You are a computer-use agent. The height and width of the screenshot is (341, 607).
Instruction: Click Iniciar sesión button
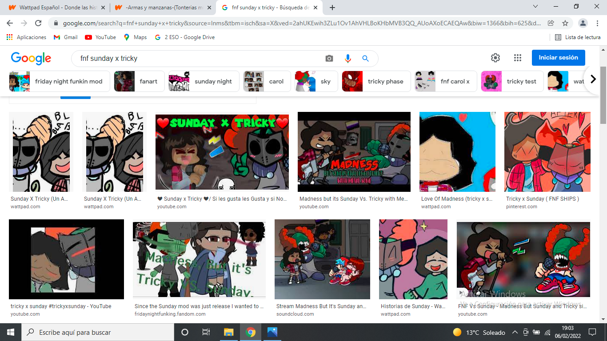pyautogui.click(x=558, y=58)
